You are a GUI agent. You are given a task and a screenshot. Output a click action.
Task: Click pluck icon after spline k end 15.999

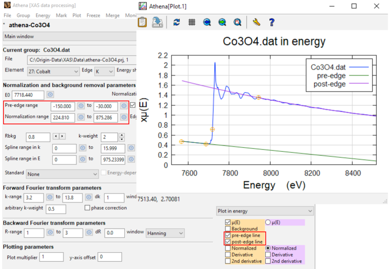131,148
